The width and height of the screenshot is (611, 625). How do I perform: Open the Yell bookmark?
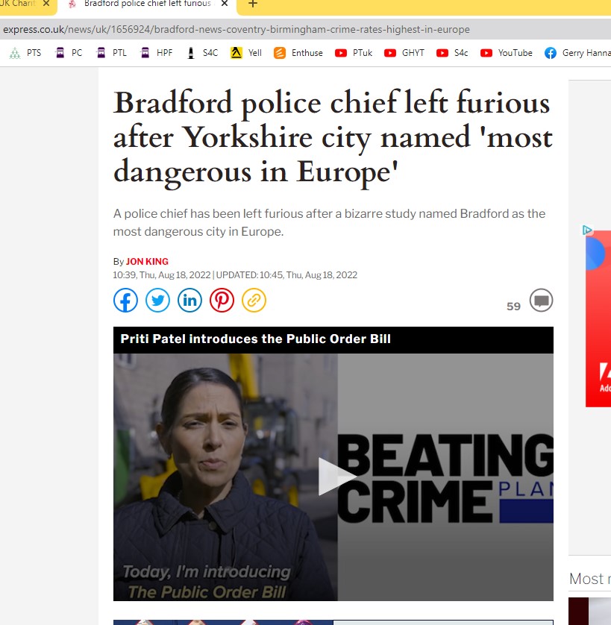(246, 53)
